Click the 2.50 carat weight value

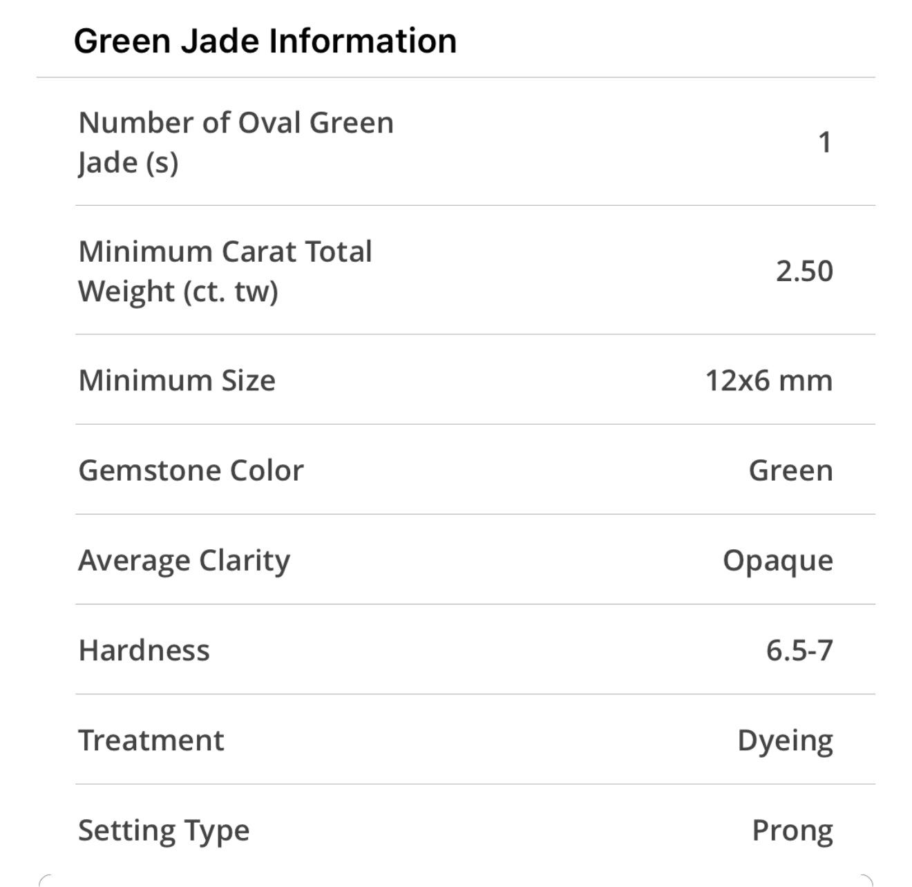point(804,271)
